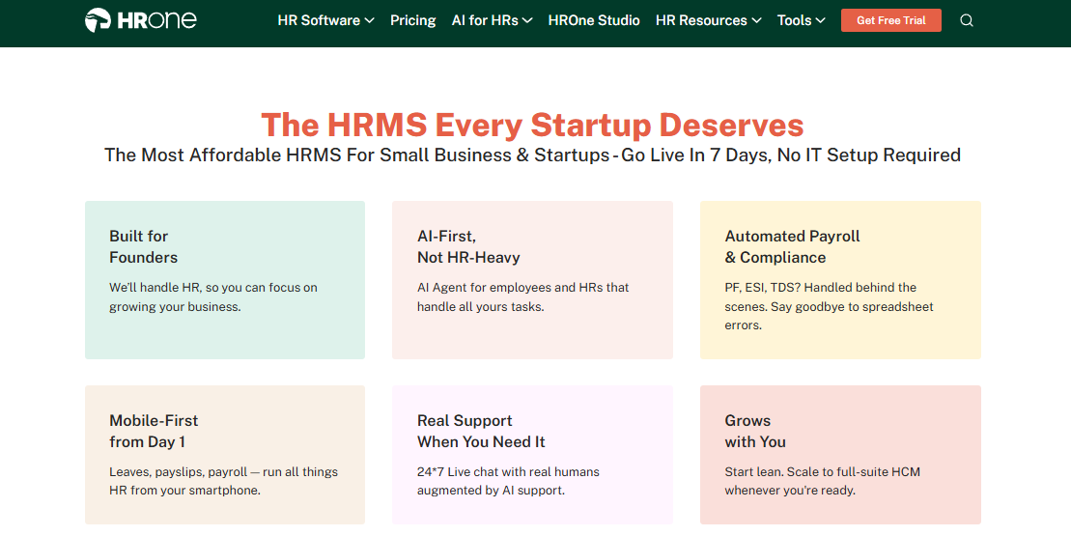Viewport: 1071px width, 536px height.
Task: Click the 'Most Affordable HRMS' subheading
Action: click(532, 155)
